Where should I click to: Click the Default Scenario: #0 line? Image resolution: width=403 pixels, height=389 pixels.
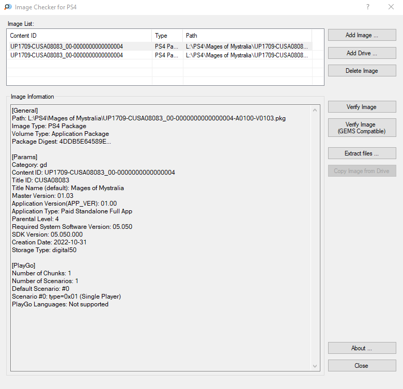tap(41, 289)
